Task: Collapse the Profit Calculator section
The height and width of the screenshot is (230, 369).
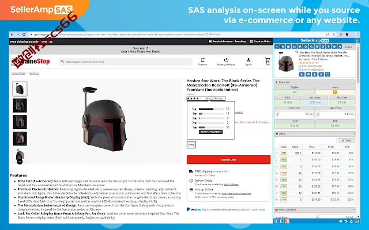Action: [353, 209]
